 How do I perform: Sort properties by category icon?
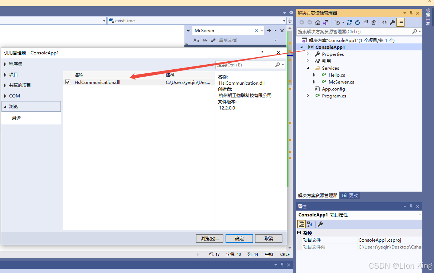301,224
